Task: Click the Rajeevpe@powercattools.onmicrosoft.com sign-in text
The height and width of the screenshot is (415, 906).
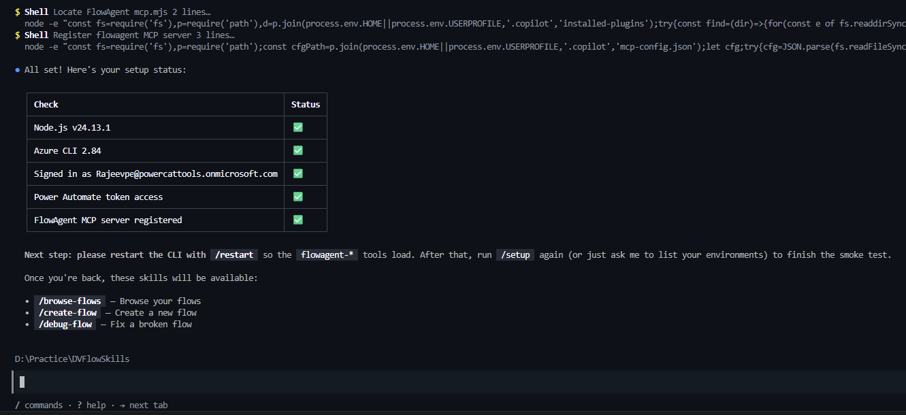Action: pos(187,173)
